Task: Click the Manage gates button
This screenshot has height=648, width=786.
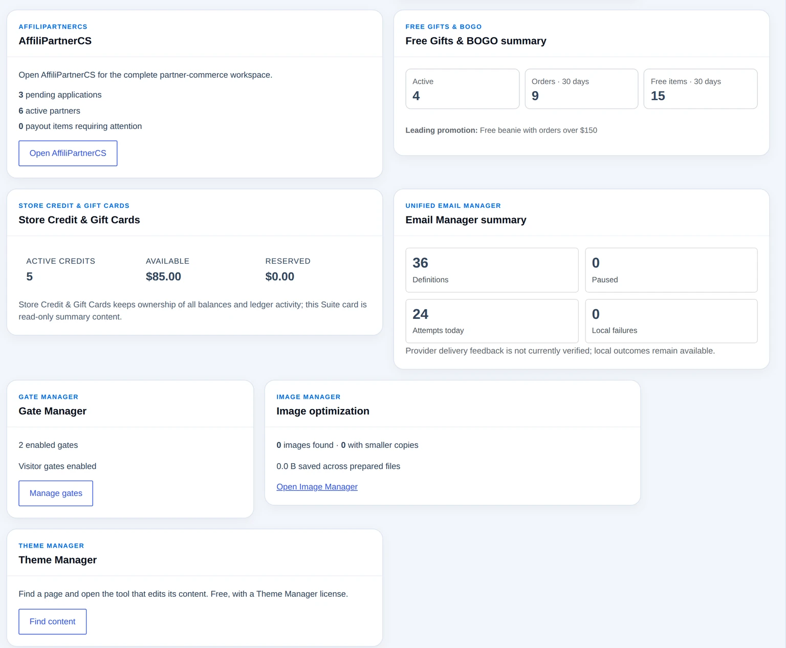Action: [x=56, y=493]
